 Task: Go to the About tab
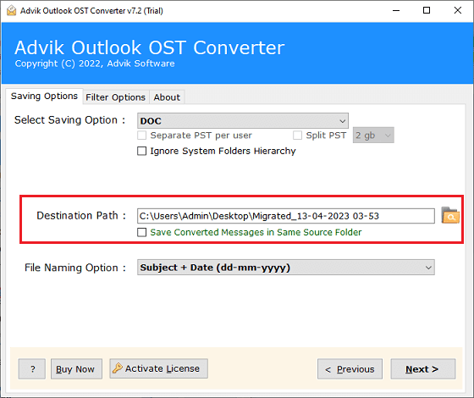tap(167, 97)
